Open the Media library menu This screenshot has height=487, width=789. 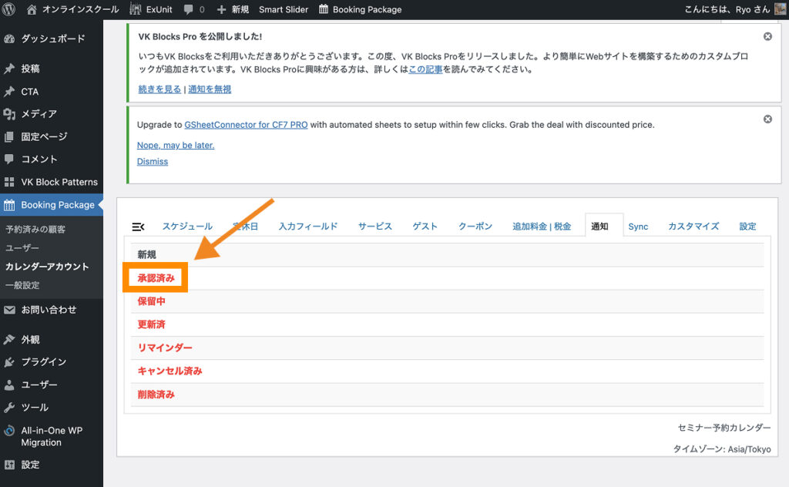39,114
